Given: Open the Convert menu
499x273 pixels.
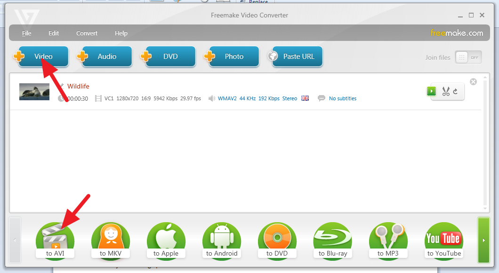Looking at the screenshot, I should (x=87, y=33).
